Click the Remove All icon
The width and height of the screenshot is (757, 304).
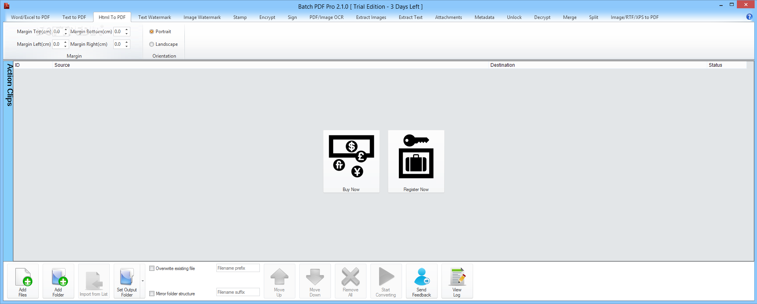(x=350, y=277)
